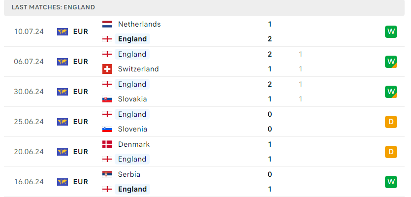Open the Slovakia team link
This screenshot has width=411, height=197.
[x=132, y=99]
